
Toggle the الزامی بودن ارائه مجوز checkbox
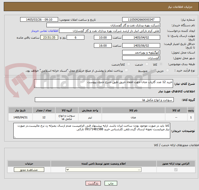coord(176,170)
